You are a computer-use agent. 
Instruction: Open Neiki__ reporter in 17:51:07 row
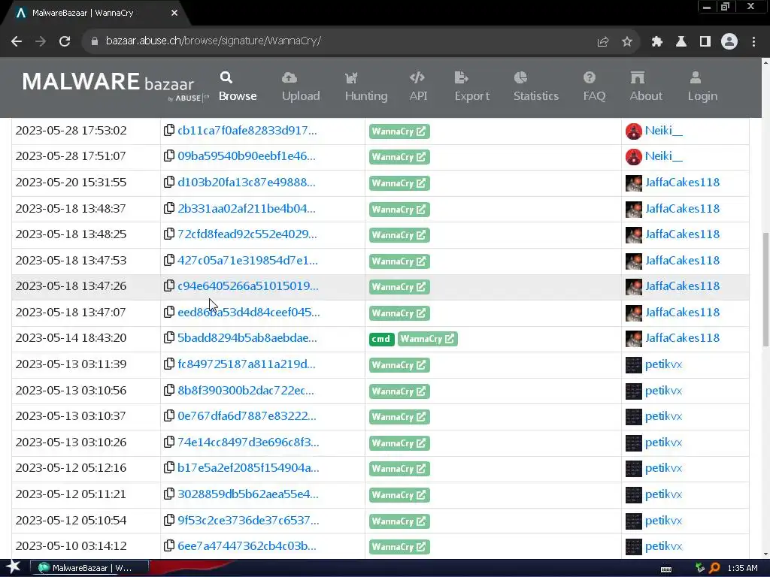(663, 156)
